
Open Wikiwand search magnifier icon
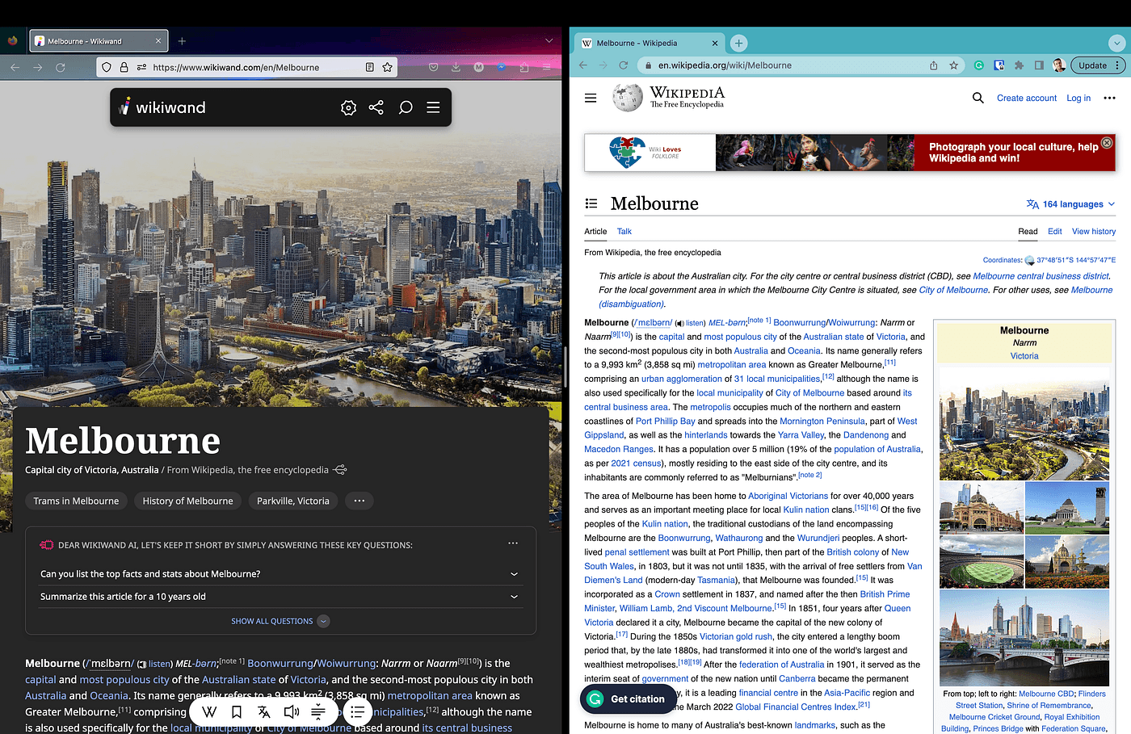[x=406, y=107]
